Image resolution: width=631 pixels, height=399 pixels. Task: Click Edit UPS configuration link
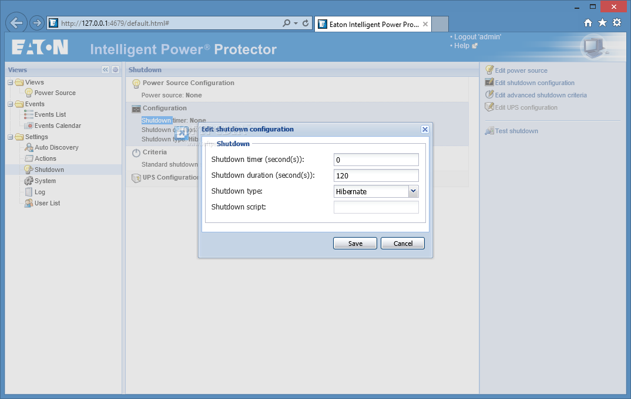coord(526,107)
